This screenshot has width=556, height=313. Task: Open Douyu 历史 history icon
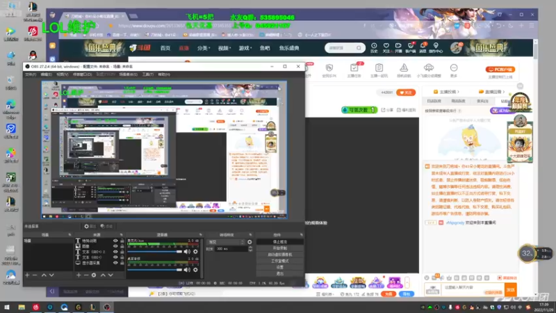[374, 47]
